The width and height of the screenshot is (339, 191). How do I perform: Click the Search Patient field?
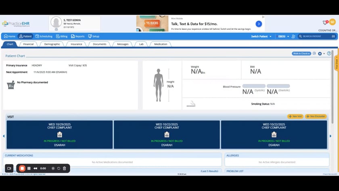click(x=316, y=36)
